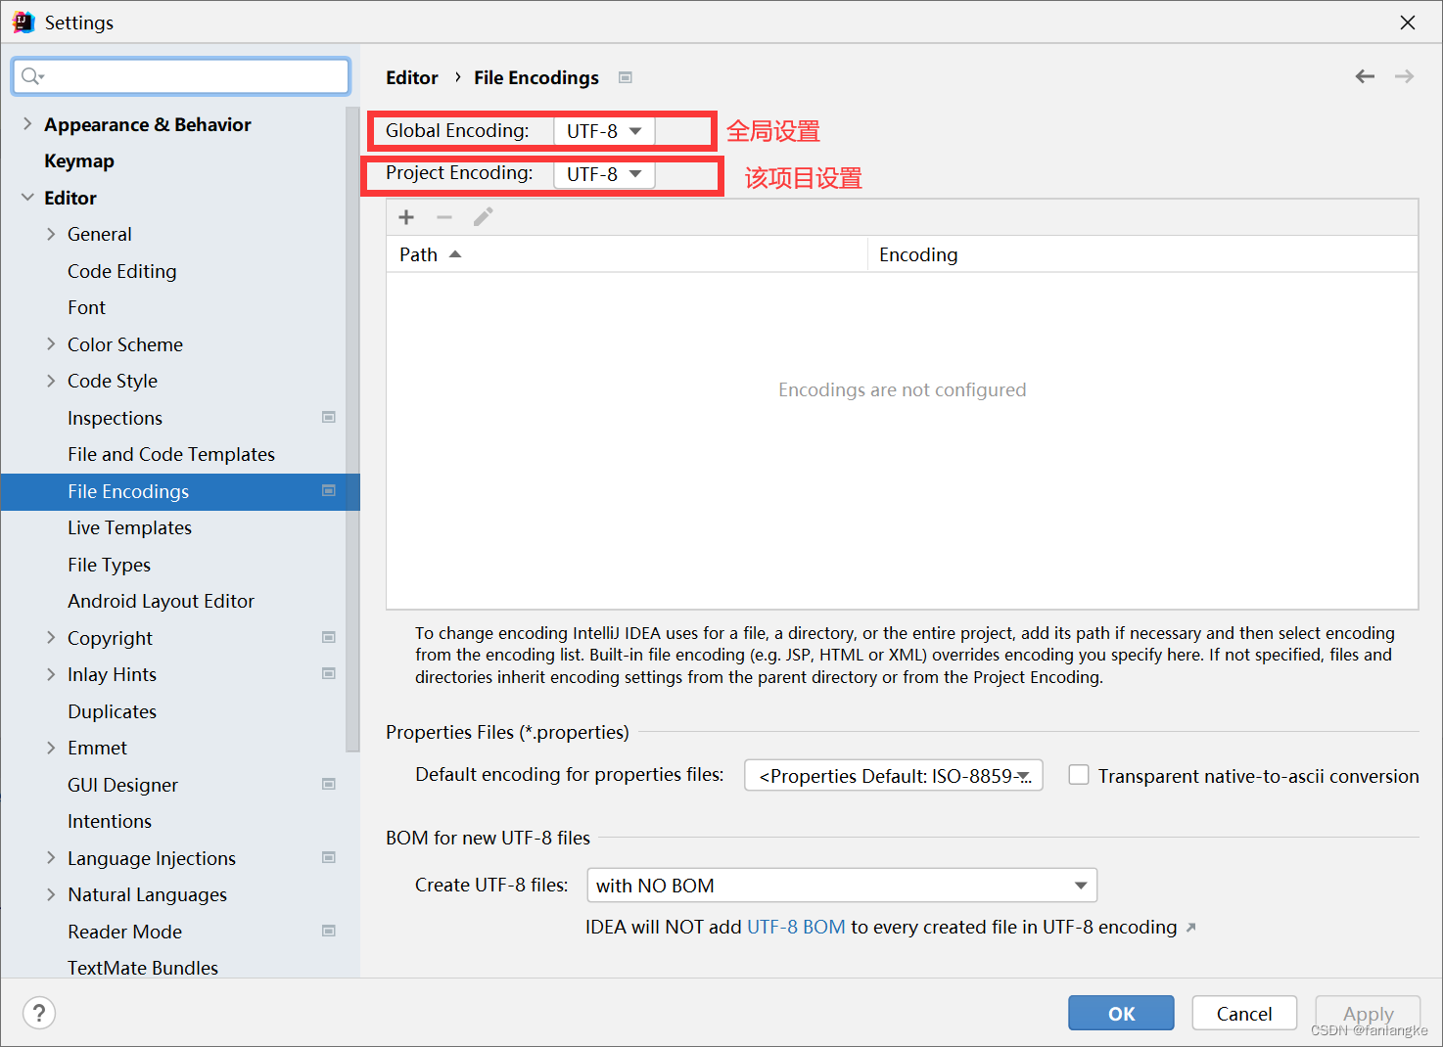Image resolution: width=1443 pixels, height=1047 pixels.
Task: Click the Apply button
Action: 1368,1013
